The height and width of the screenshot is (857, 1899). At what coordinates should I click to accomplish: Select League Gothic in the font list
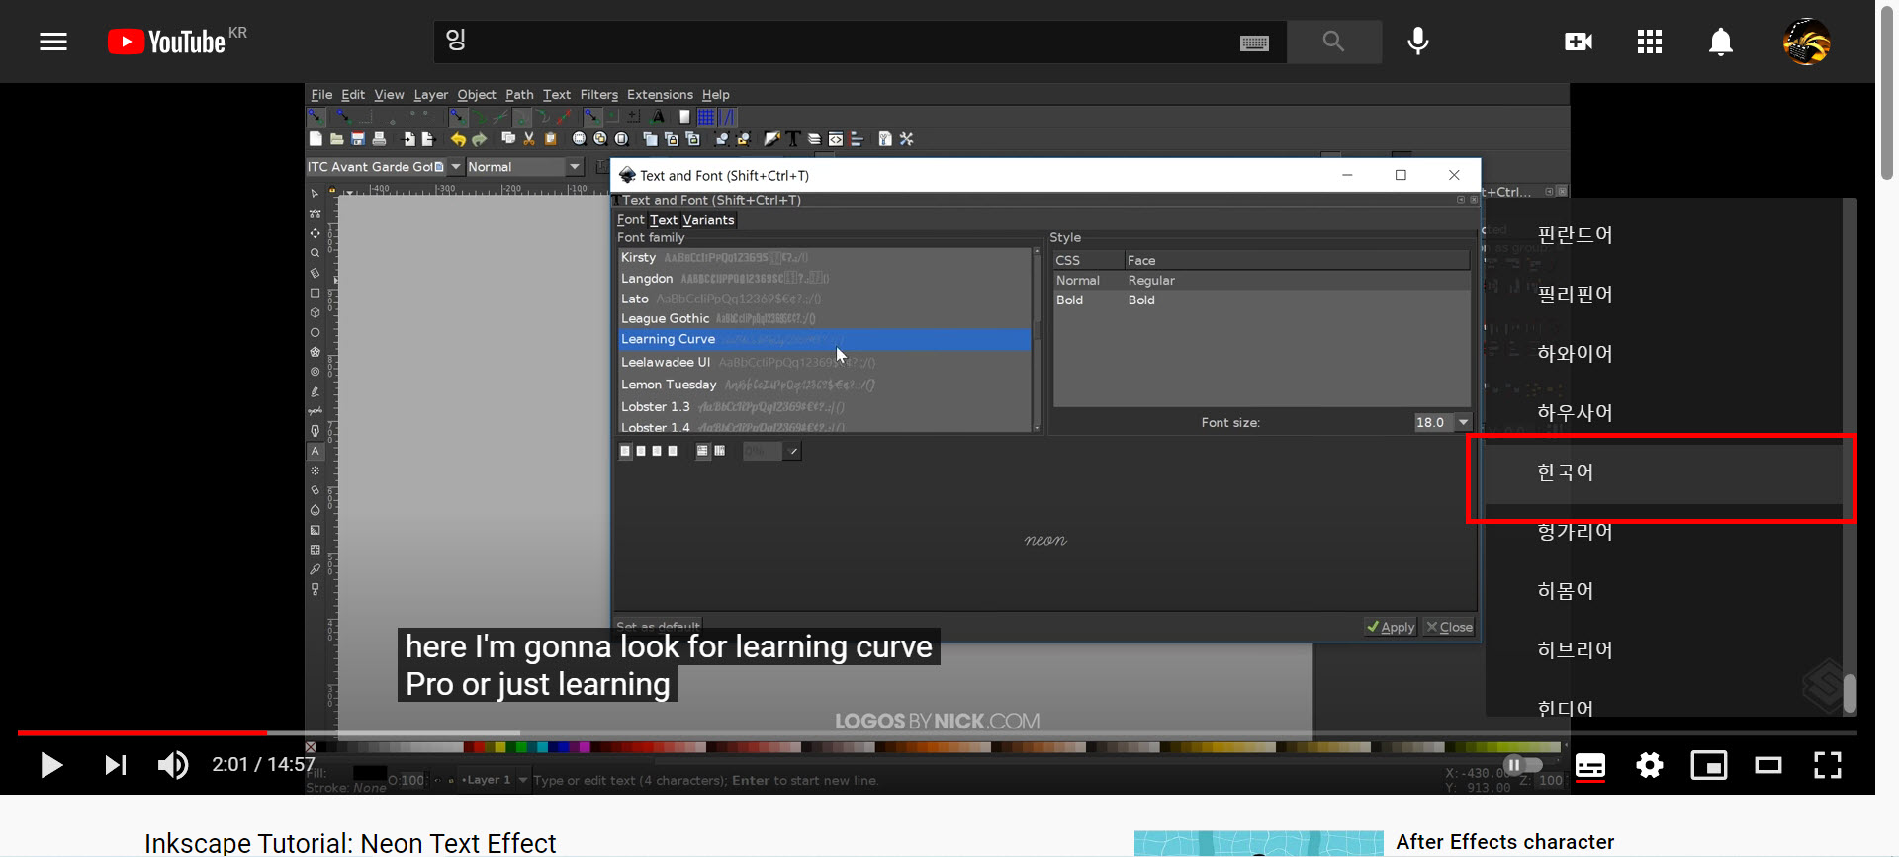click(824, 318)
